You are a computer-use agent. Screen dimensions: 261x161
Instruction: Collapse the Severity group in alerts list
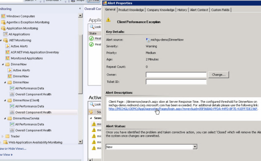click(91, 118)
